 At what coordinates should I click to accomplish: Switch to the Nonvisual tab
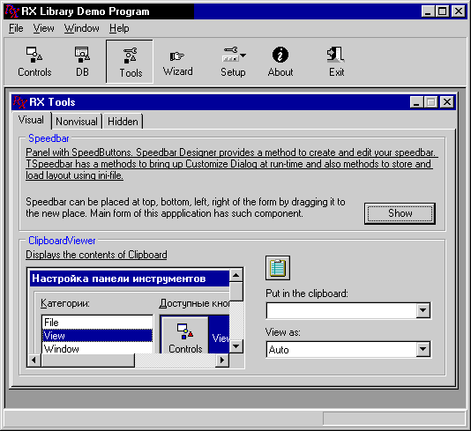pos(77,122)
